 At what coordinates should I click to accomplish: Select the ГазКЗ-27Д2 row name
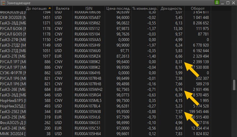point(13,45)
